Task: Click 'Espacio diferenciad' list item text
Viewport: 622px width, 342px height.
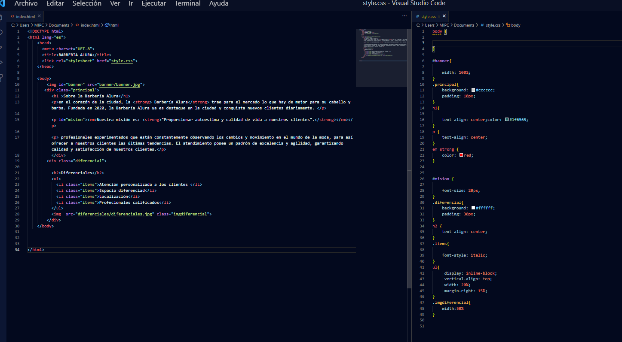Action: tap(122, 191)
